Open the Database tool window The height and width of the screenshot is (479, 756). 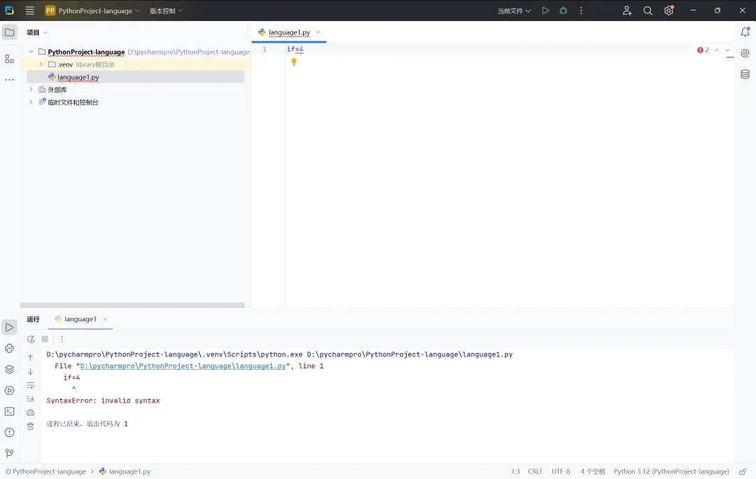[745, 74]
